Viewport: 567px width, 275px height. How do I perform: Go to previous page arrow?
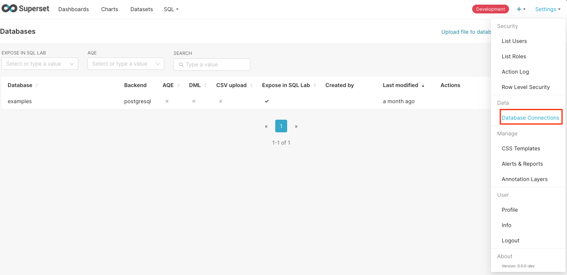click(x=266, y=126)
